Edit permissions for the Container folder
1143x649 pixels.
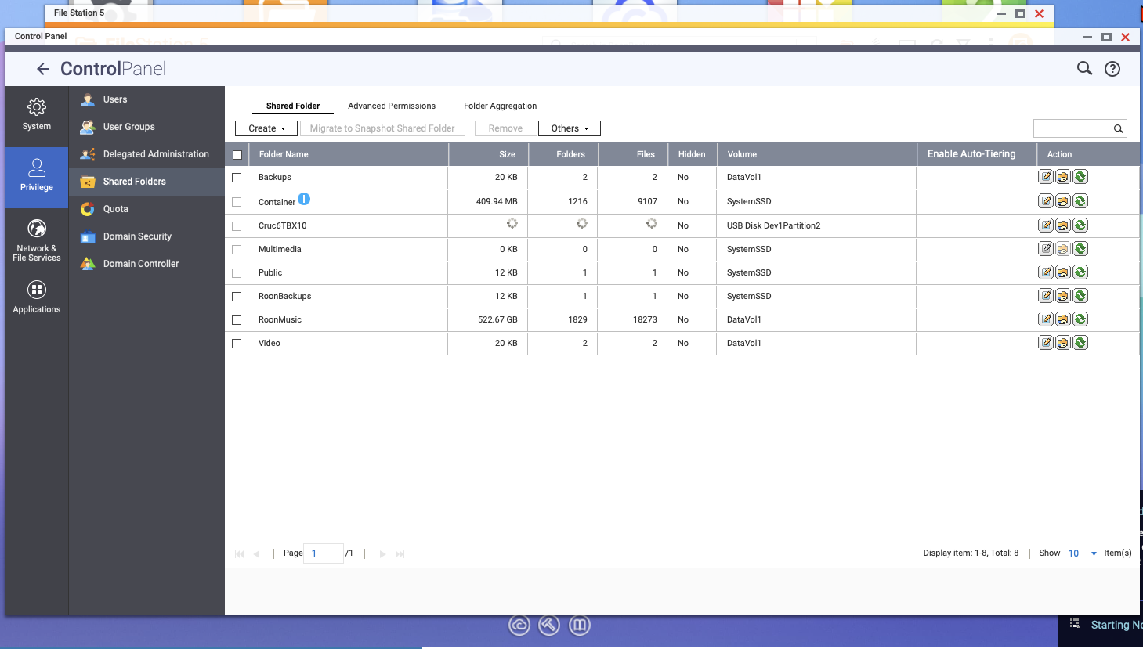1063,201
